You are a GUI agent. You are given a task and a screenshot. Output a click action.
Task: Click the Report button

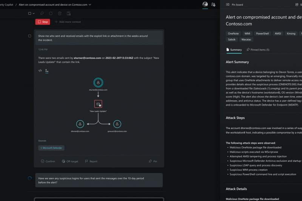click(91, 161)
